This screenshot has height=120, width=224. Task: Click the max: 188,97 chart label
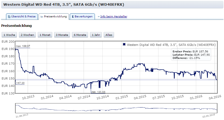pyautogui.click(x=23, y=46)
